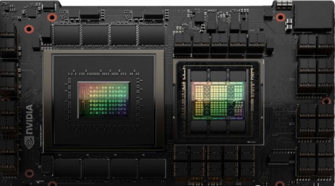This screenshot has width=335, height=186.
Task: Select the vertical NVIDIA wordmark on the board
Action: (x=29, y=120)
